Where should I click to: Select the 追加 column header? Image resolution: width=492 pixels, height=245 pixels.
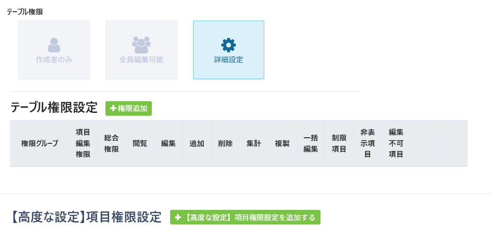point(197,143)
